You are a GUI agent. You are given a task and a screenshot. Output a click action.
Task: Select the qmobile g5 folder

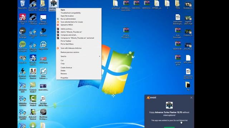point(116,5)
